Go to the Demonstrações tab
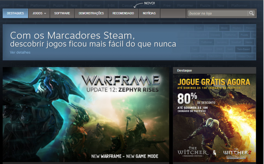Screen dimensions: 264x164 91,13
